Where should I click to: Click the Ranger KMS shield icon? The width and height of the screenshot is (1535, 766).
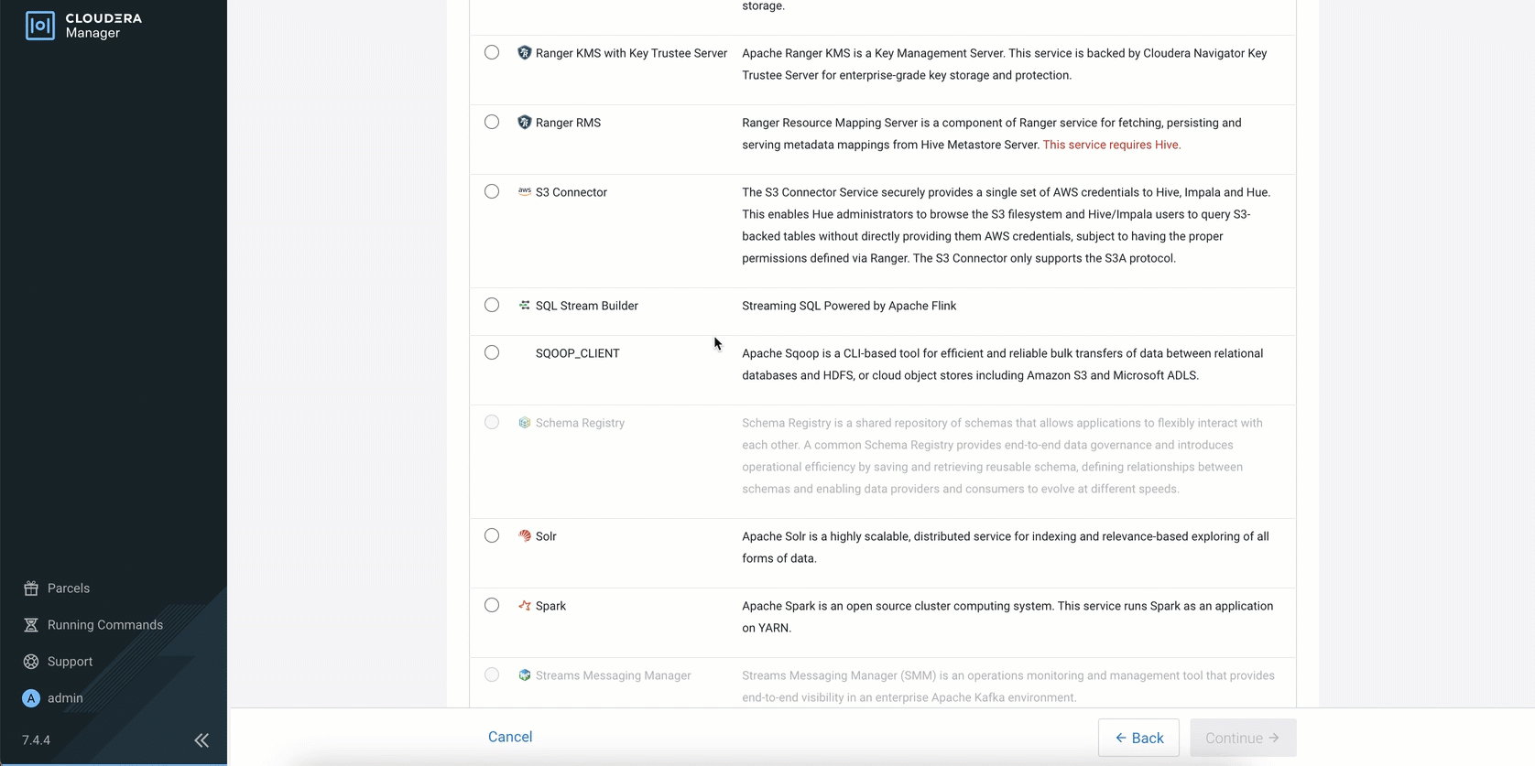(x=524, y=53)
